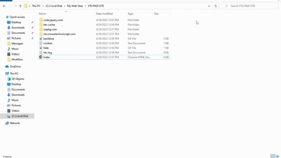Open pinned Desktop under Quick access

[x=16, y=22]
